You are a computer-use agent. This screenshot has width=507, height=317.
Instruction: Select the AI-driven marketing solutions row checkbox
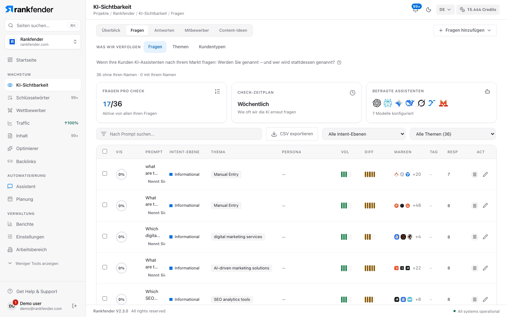pos(105,267)
